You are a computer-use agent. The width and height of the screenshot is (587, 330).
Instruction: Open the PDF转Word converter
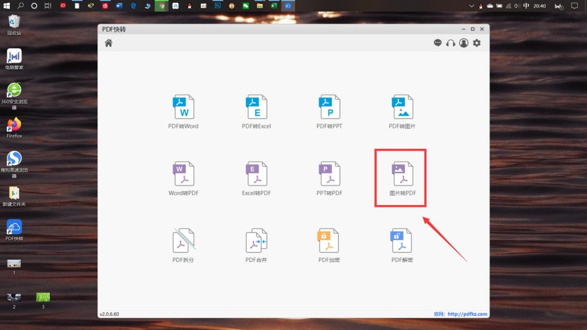(183, 112)
